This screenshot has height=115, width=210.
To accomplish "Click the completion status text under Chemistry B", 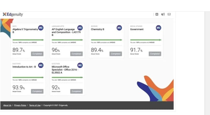I will pos(103,42).
